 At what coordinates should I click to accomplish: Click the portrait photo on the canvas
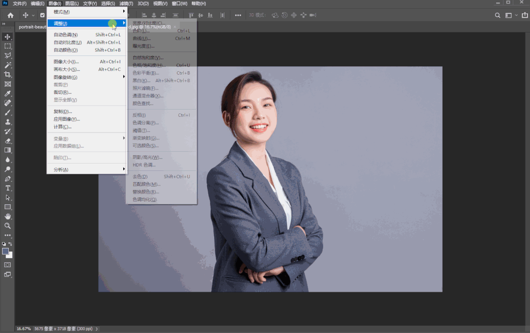pos(270,179)
